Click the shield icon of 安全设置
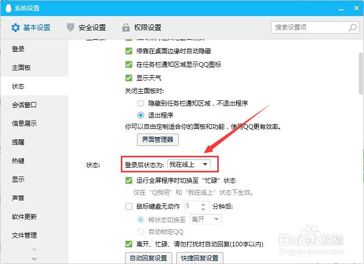The height and width of the screenshot is (264, 364). click(x=71, y=27)
